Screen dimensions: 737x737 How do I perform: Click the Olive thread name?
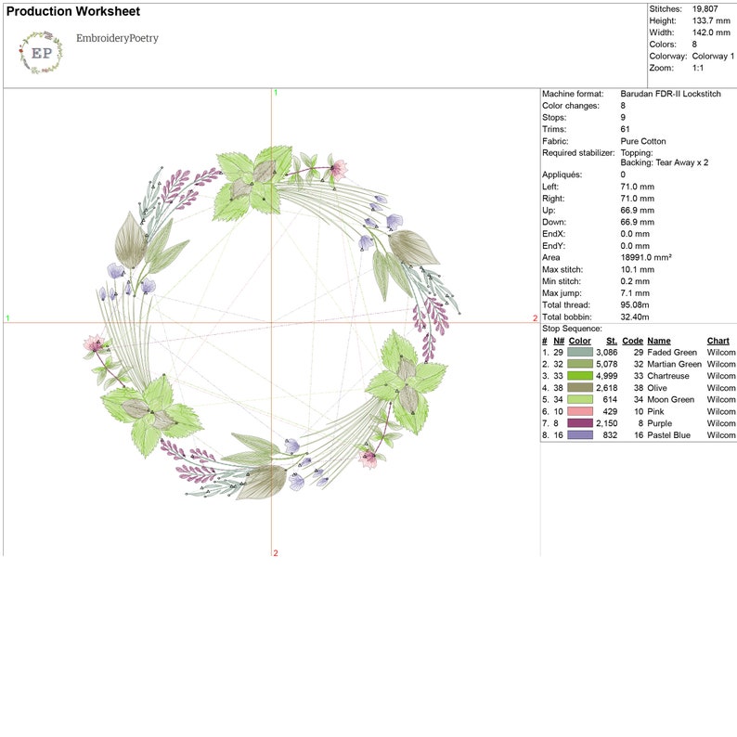657,388
